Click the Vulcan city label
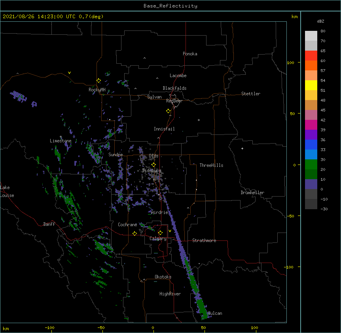The image size is (341, 333). [x=215, y=313]
